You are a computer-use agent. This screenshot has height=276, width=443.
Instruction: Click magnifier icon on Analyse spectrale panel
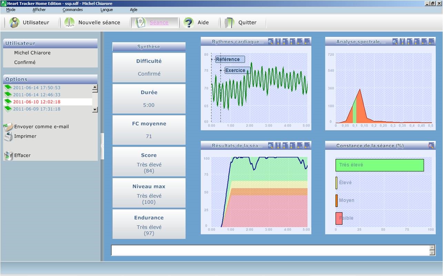pos(395,42)
